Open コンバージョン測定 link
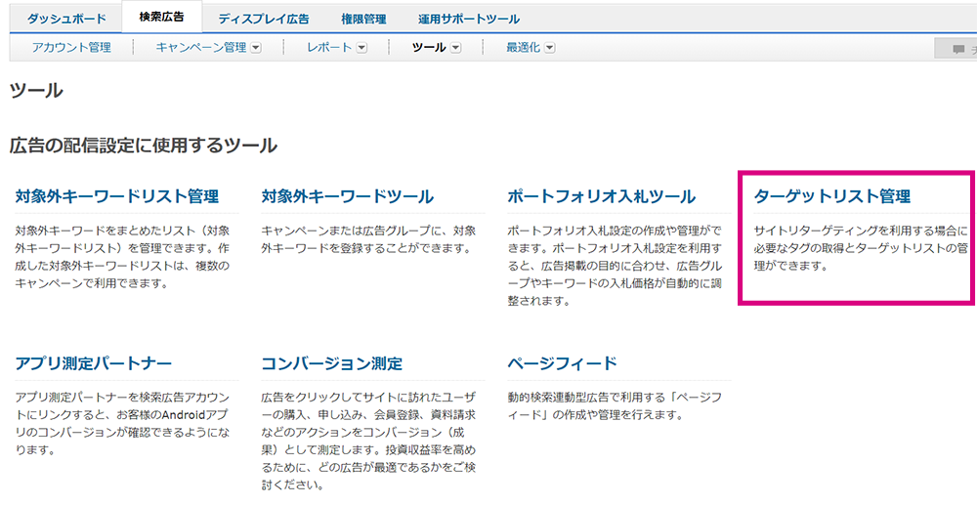The image size is (977, 506). click(x=332, y=364)
